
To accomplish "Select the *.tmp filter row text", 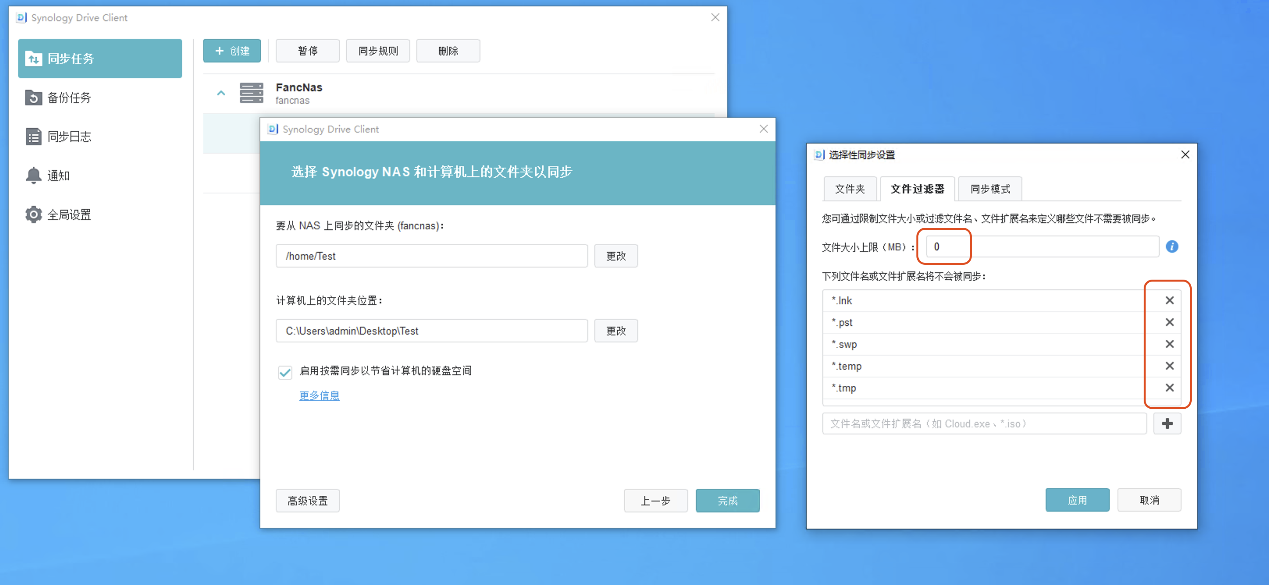I will pos(843,388).
